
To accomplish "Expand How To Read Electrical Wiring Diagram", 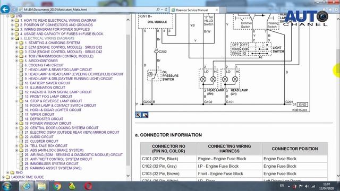I will (x=12, y=20).
